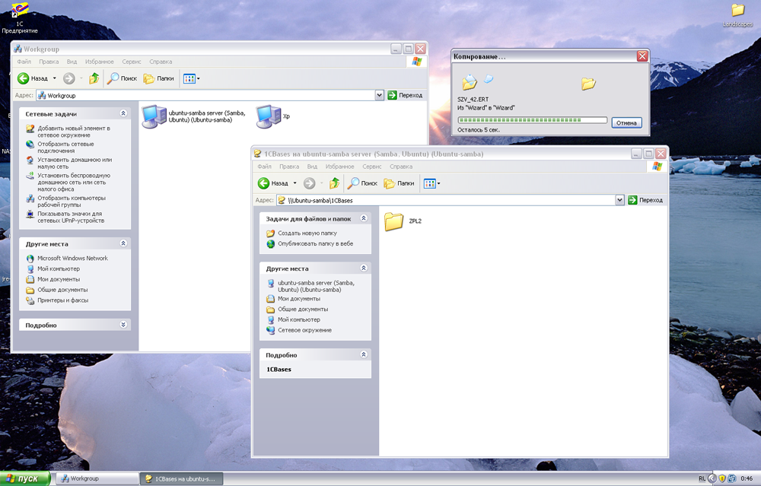Open Views icon in 1CBases toolbar
Viewport: 761px width, 486px height.
pos(429,183)
